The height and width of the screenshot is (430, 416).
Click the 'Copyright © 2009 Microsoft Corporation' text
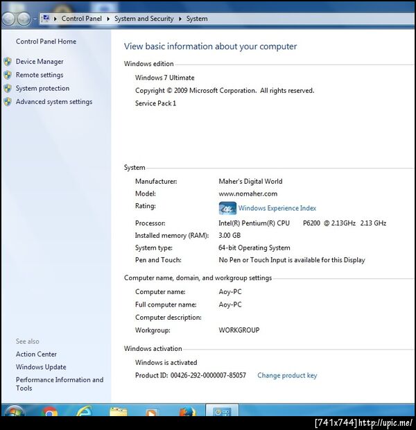tap(196, 90)
